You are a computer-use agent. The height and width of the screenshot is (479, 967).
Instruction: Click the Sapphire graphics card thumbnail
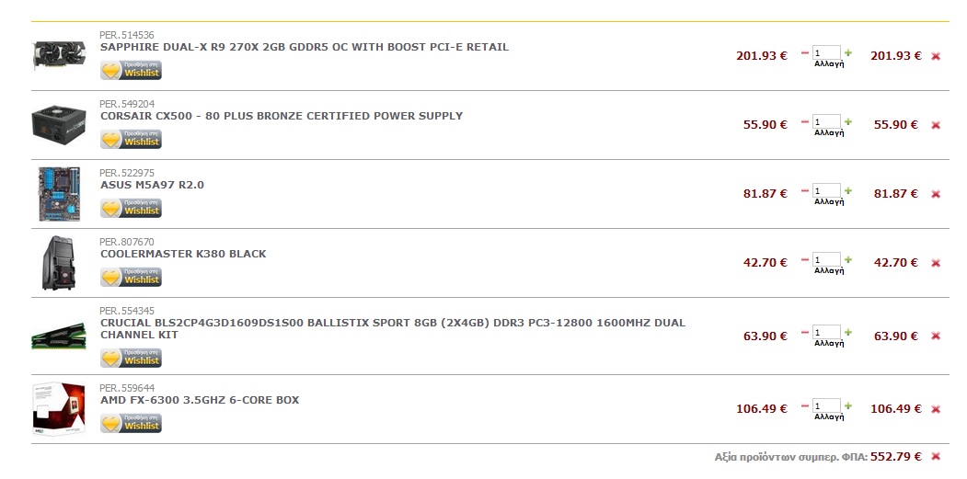(x=59, y=55)
